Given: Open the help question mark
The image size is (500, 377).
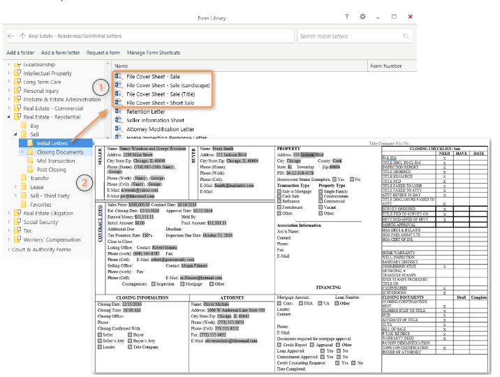Looking at the screenshot, I should tap(346, 17).
